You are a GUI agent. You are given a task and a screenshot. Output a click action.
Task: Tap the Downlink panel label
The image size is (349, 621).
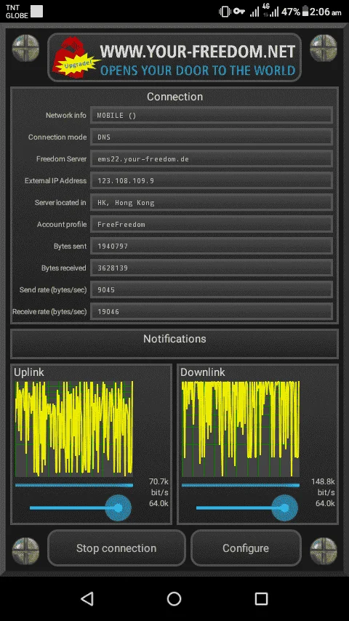[202, 372]
